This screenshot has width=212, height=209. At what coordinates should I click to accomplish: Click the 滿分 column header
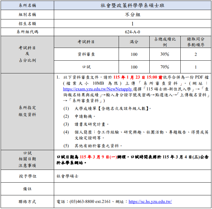134,42
